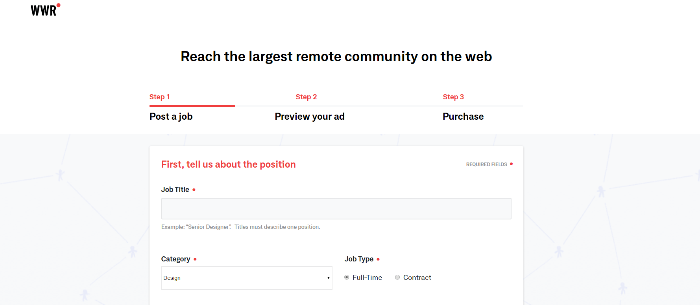Select the Contract job type option

coord(397,277)
